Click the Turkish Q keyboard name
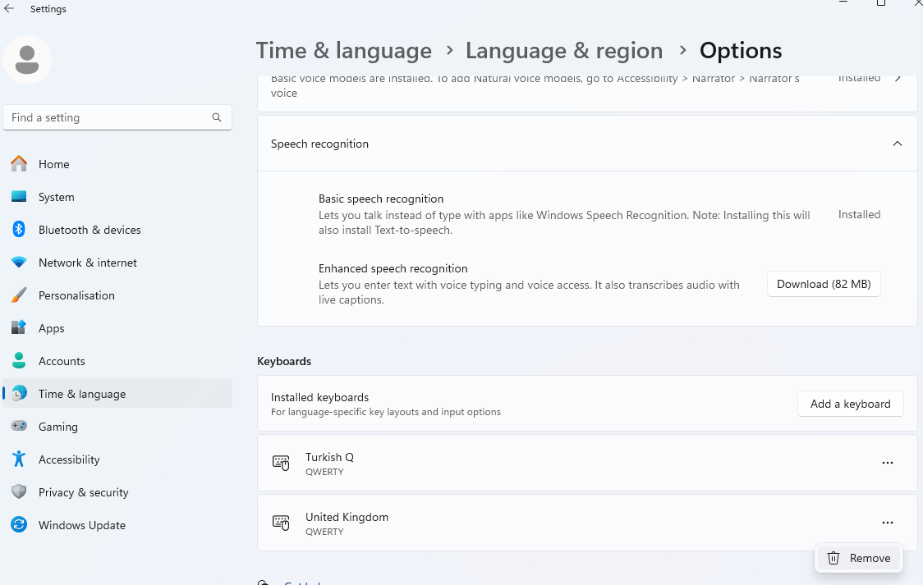The image size is (923, 585). tap(329, 457)
